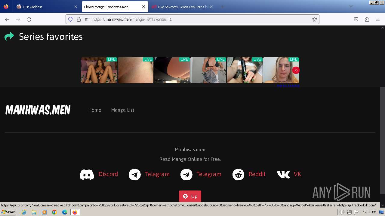Viewport: 385px width, 216px height.
Task: Close the Library manga tab
Action: 143,7
